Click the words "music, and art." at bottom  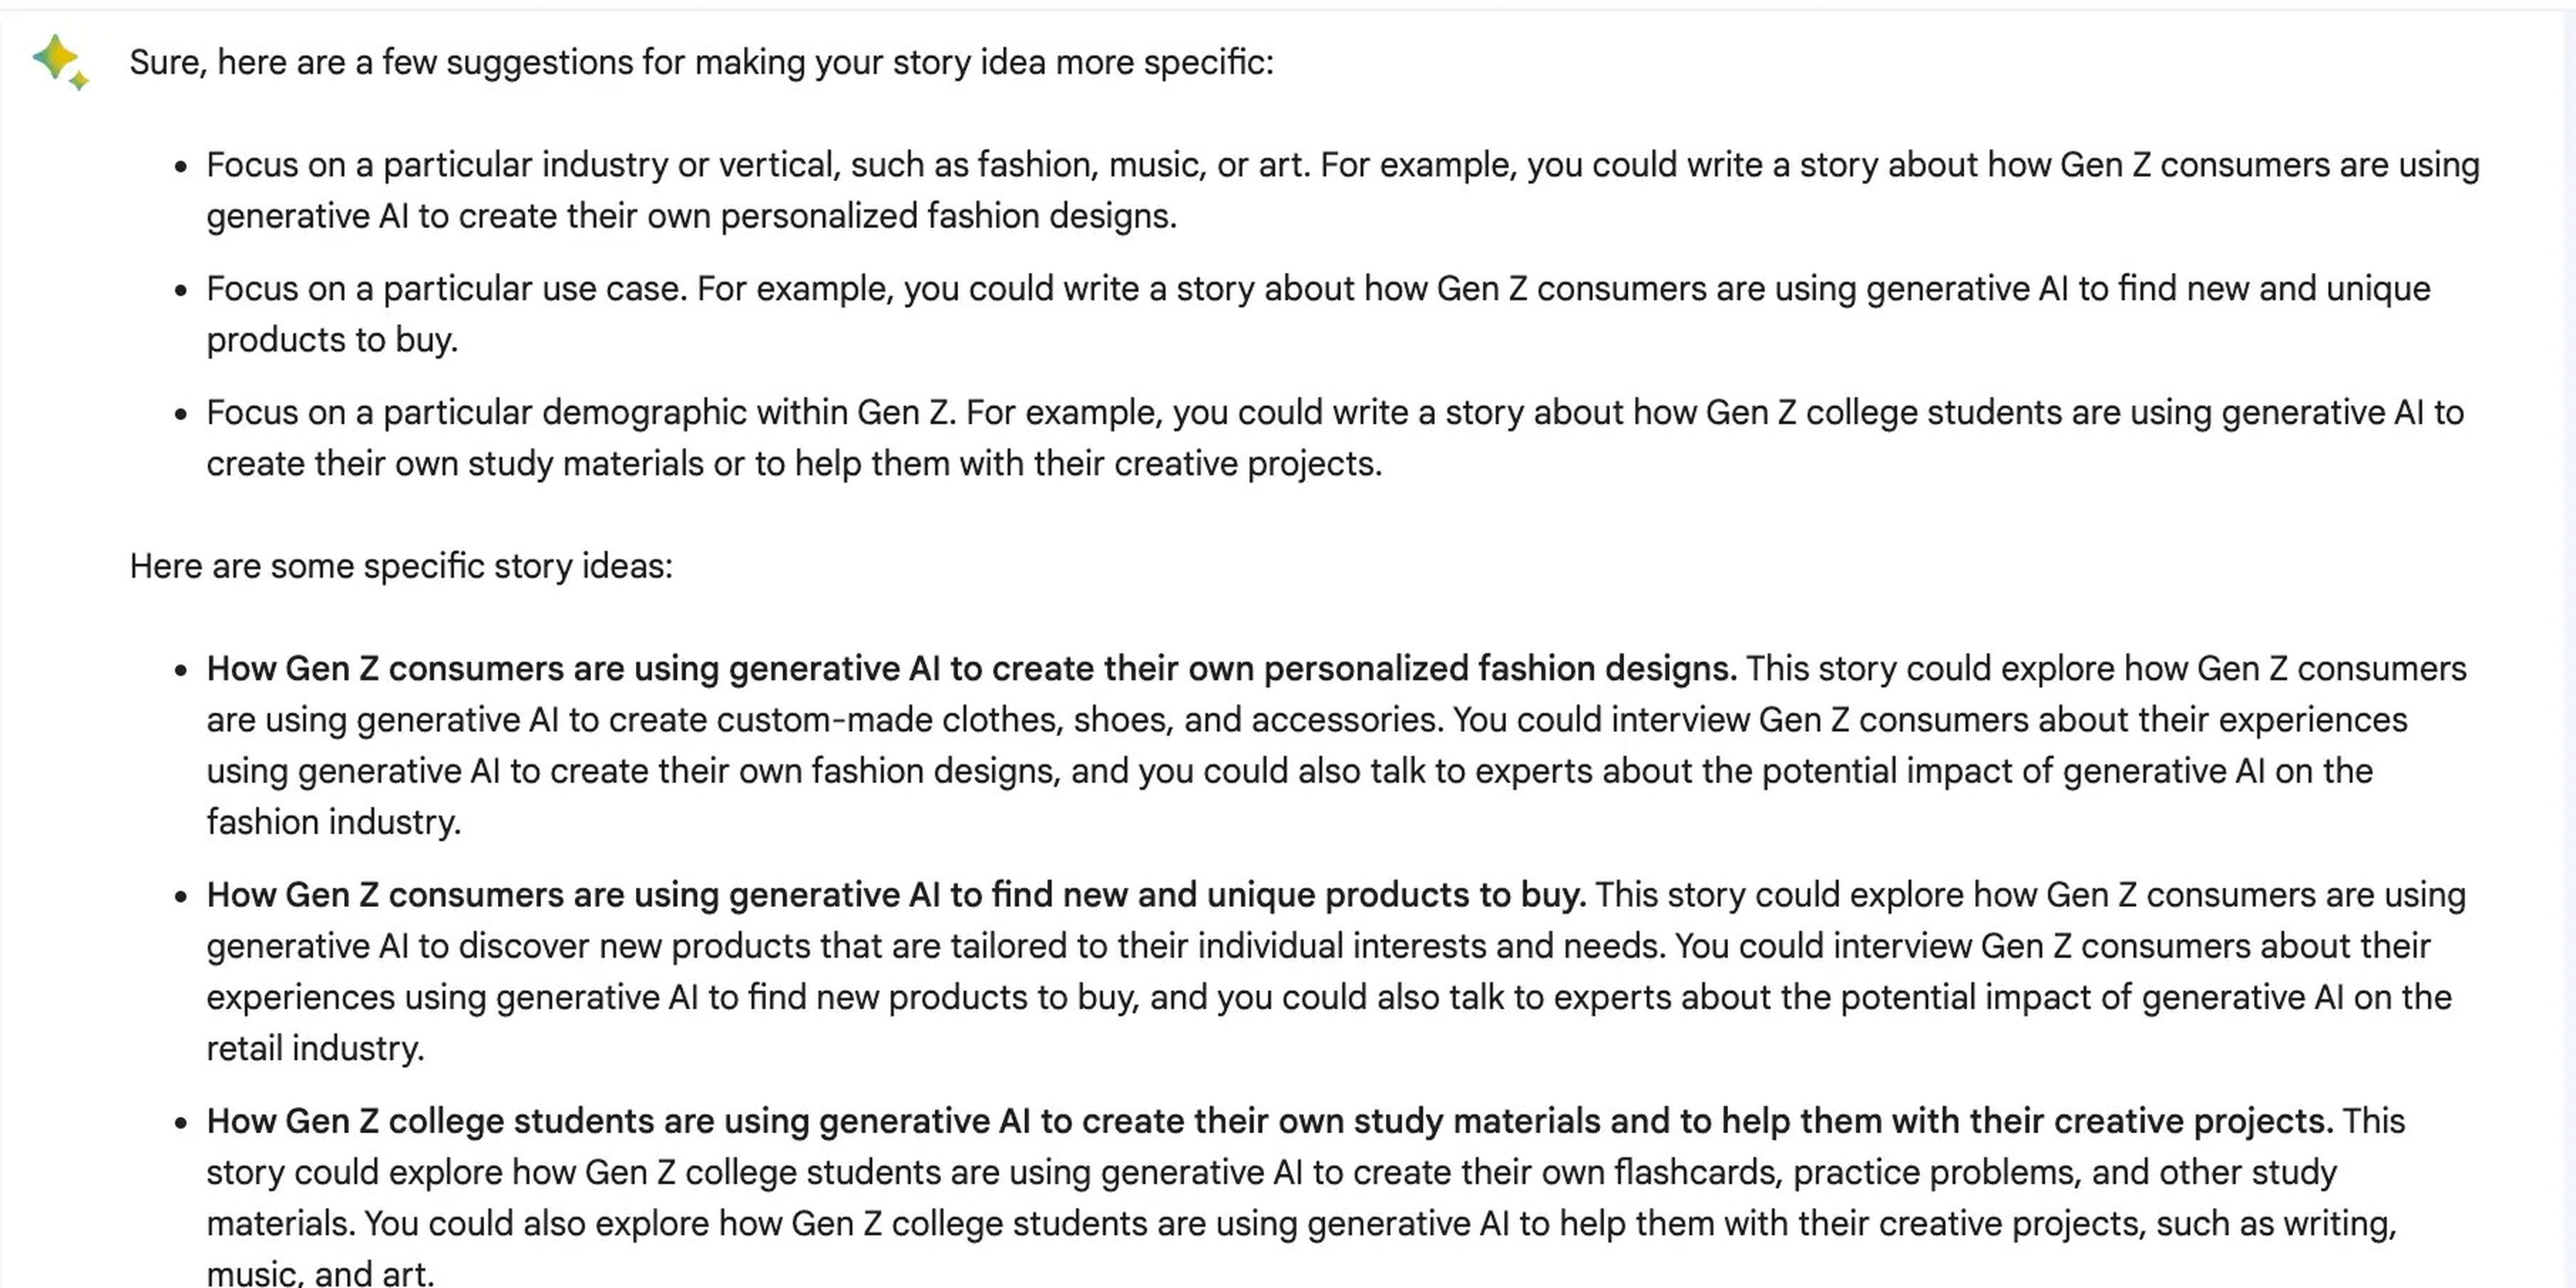pyautogui.click(x=320, y=1273)
